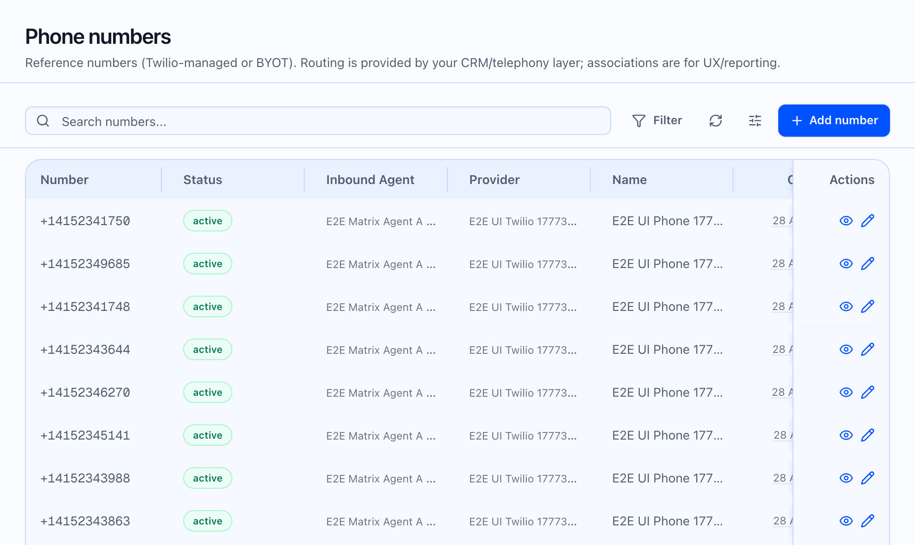View details for +14152345141 using the eye icon
Screen dimensions: 915x545
(846, 435)
